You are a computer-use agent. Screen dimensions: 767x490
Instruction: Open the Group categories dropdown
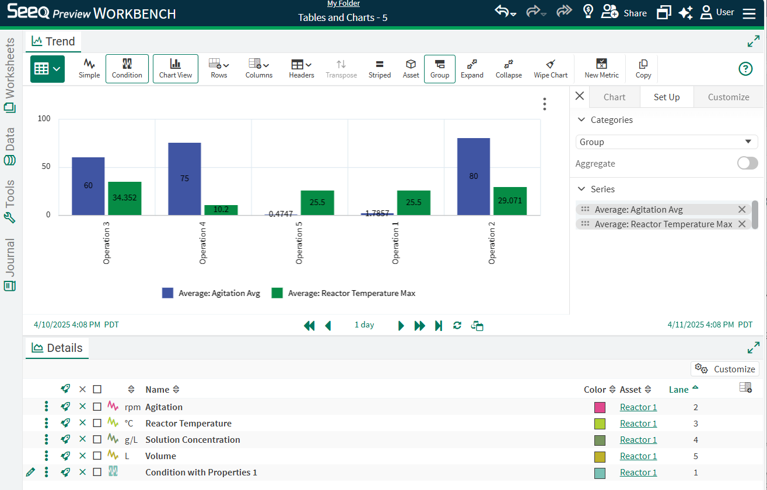click(666, 142)
